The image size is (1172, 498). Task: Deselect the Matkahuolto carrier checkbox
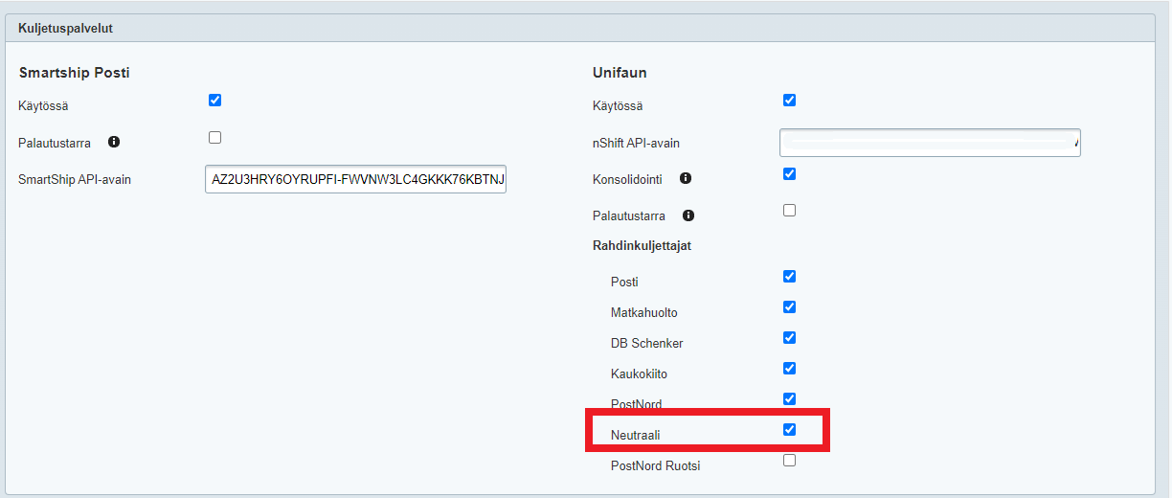tap(789, 307)
